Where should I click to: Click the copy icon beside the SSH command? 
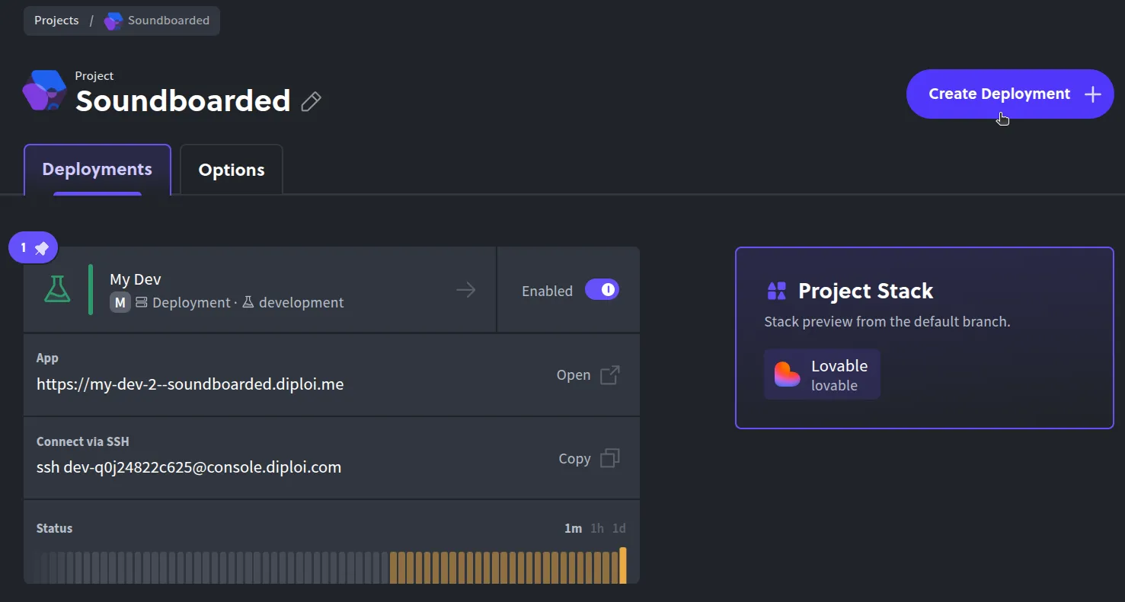pyautogui.click(x=609, y=458)
